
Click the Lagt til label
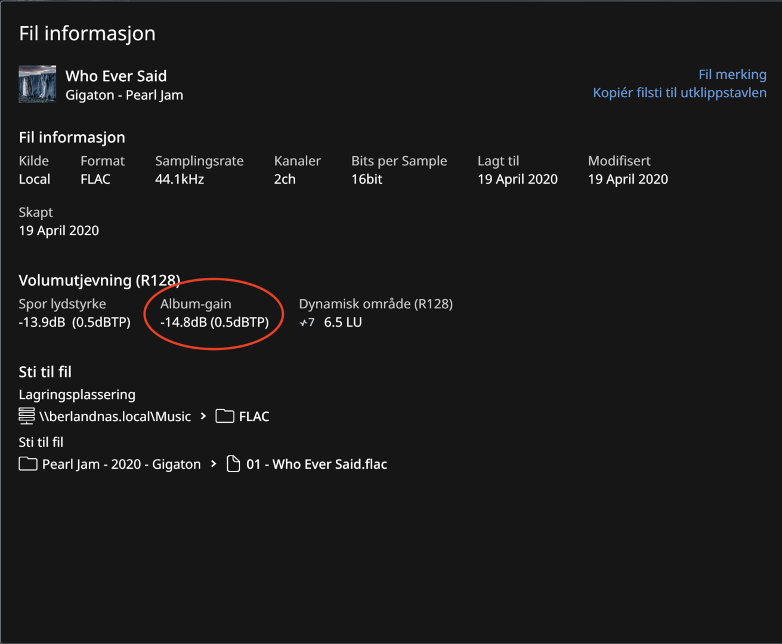coord(499,160)
